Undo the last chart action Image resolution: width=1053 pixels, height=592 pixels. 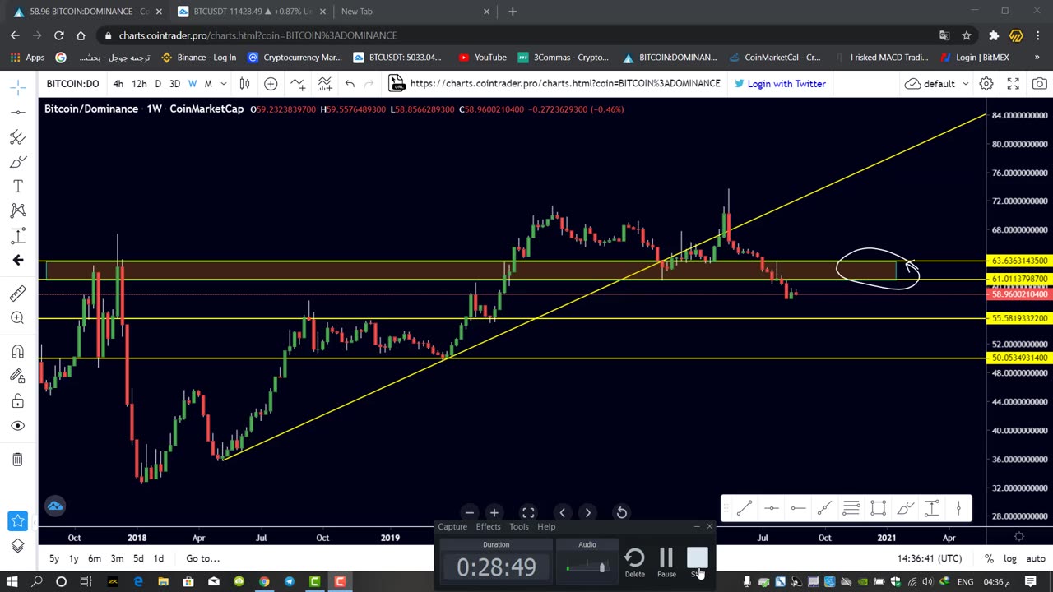pyautogui.click(x=350, y=84)
